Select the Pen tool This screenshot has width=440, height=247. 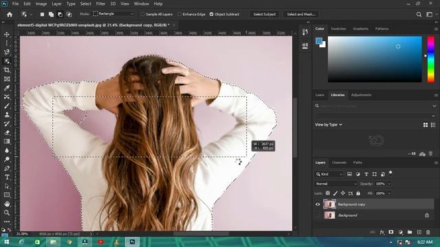tap(7, 168)
